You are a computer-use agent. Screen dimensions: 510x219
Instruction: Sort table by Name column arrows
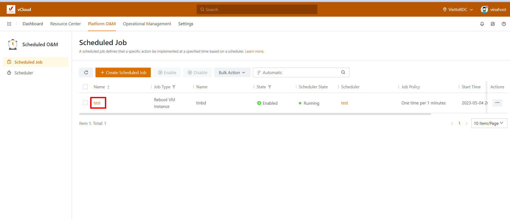pyautogui.click(x=108, y=87)
